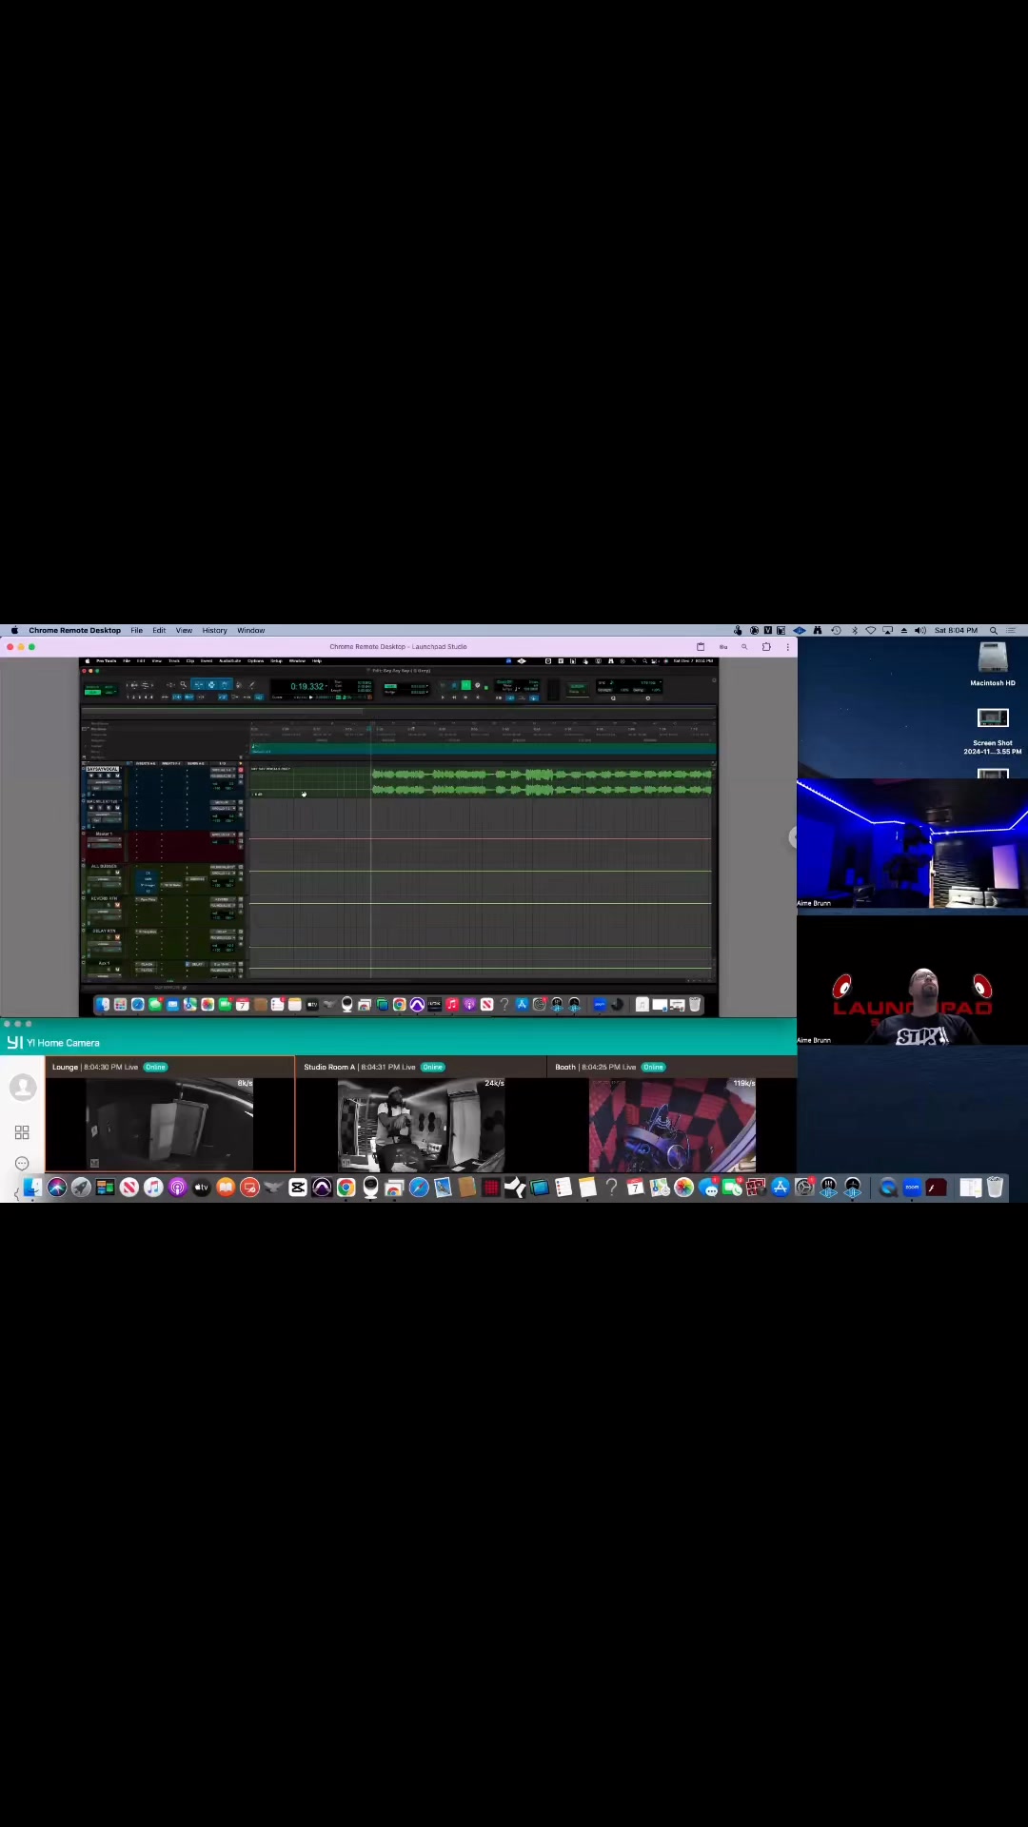This screenshot has height=1827, width=1028.
Task: Open the Window menu in the macOS menu bar
Action: (x=251, y=631)
